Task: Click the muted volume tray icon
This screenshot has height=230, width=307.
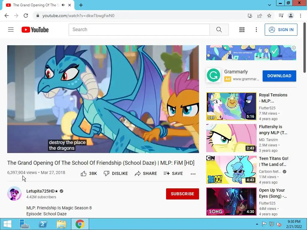Action: (279, 224)
